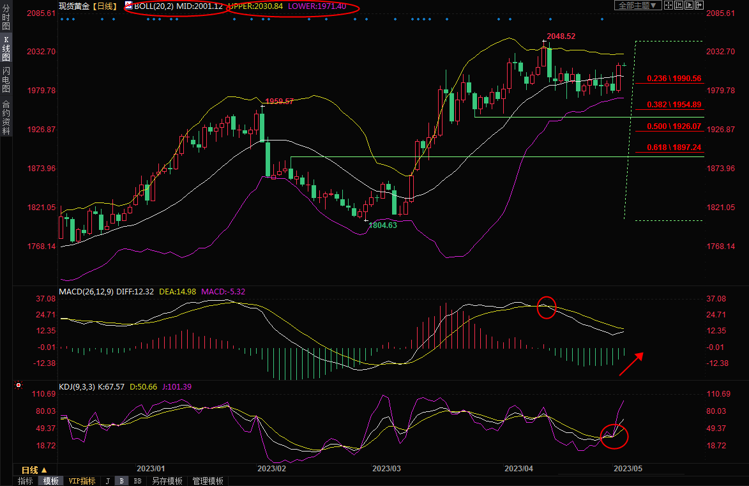The height and width of the screenshot is (486, 749).
Task: Switch to the 分时图 side tab
Action: pyautogui.click(x=6, y=17)
